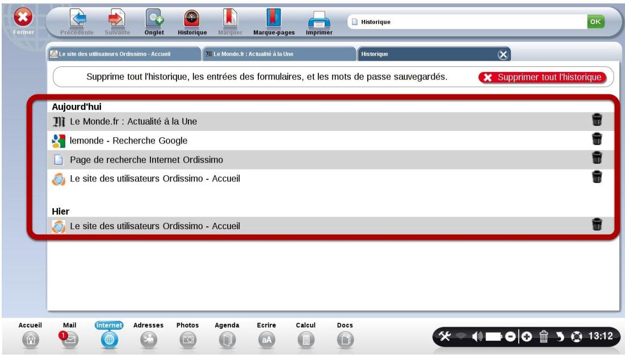The image size is (625, 355).
Task: Click the Historique address field
Action: (x=467, y=22)
